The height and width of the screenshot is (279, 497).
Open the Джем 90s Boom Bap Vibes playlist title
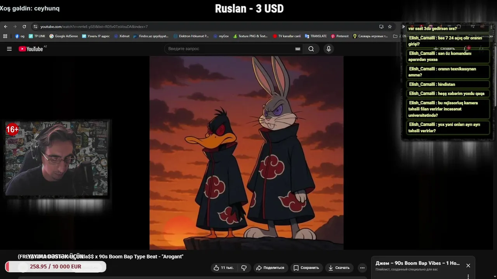click(417, 263)
